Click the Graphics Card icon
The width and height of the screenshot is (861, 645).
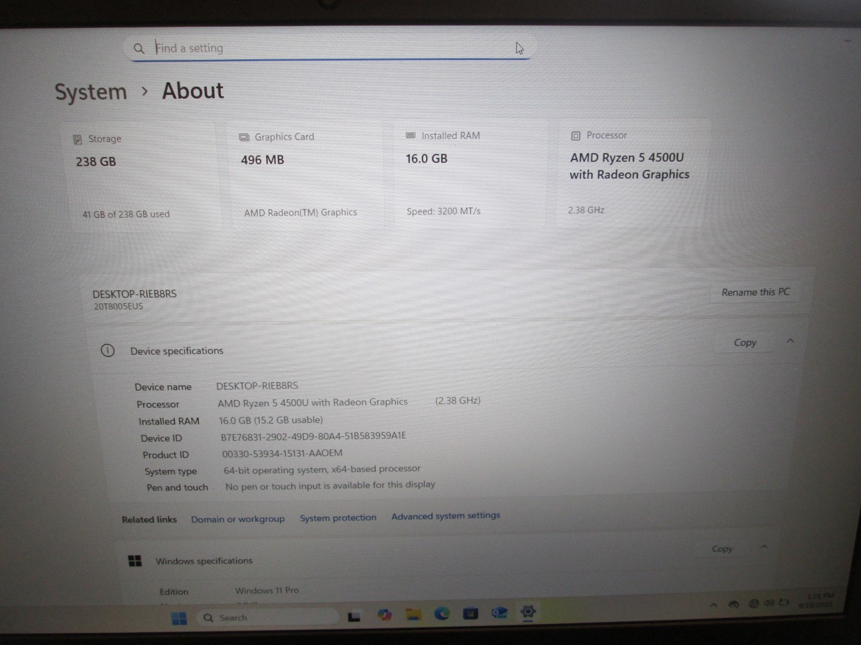pyautogui.click(x=244, y=137)
